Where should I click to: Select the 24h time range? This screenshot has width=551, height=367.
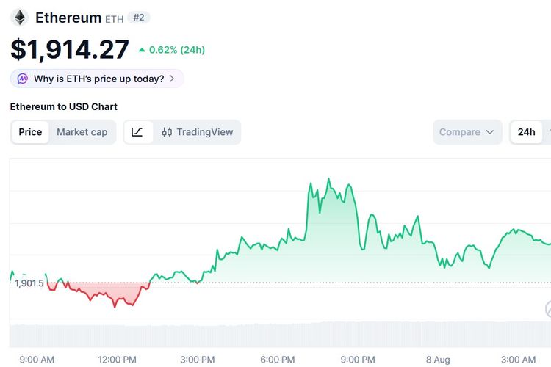(x=526, y=132)
